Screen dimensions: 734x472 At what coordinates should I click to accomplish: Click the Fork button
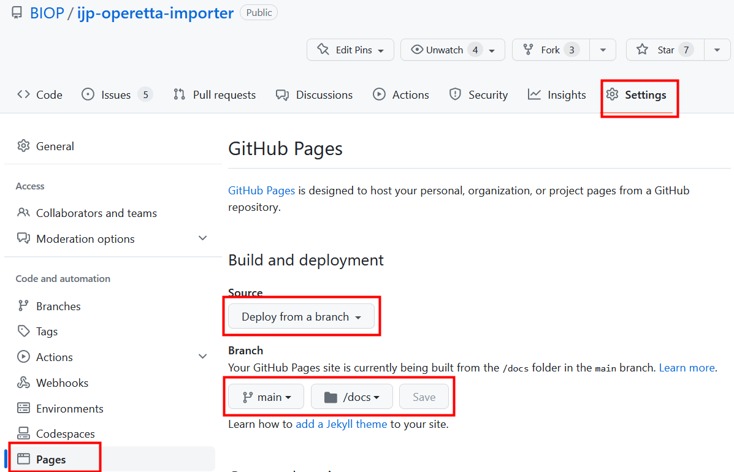point(551,50)
